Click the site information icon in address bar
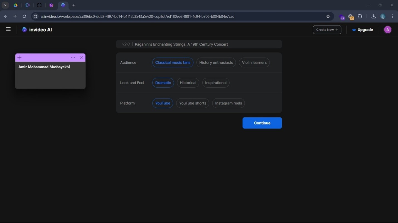398x223 pixels. (x=35, y=16)
